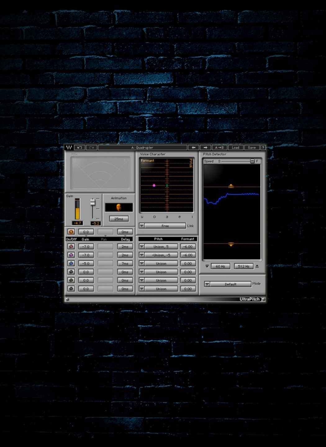326x447 pixels.
Task: Click the Load button
Action: 236,147
